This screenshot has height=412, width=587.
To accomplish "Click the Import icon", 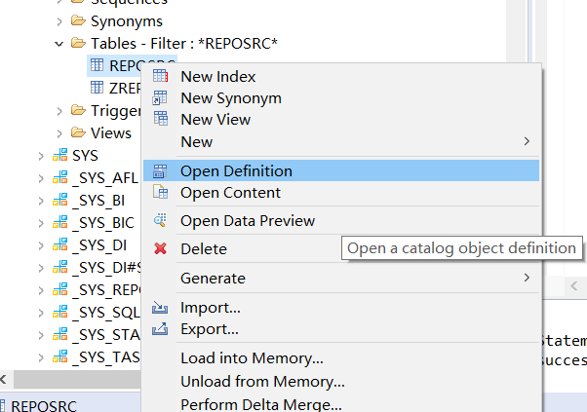I will [x=160, y=308].
